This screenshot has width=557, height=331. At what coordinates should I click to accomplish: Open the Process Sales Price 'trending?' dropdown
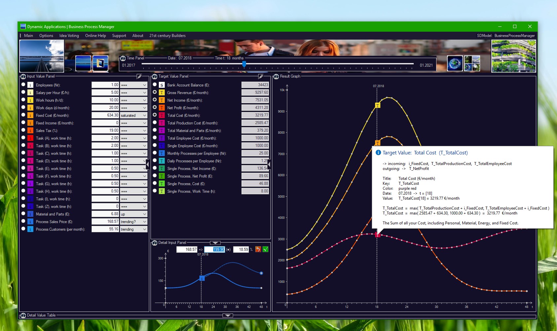[x=133, y=222]
